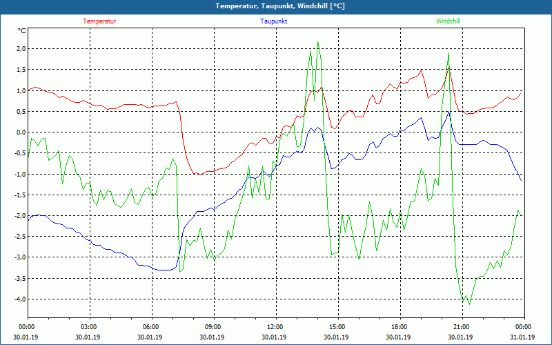Click the red Temperatur peak near 19:00
552x345 pixels.
pos(422,70)
